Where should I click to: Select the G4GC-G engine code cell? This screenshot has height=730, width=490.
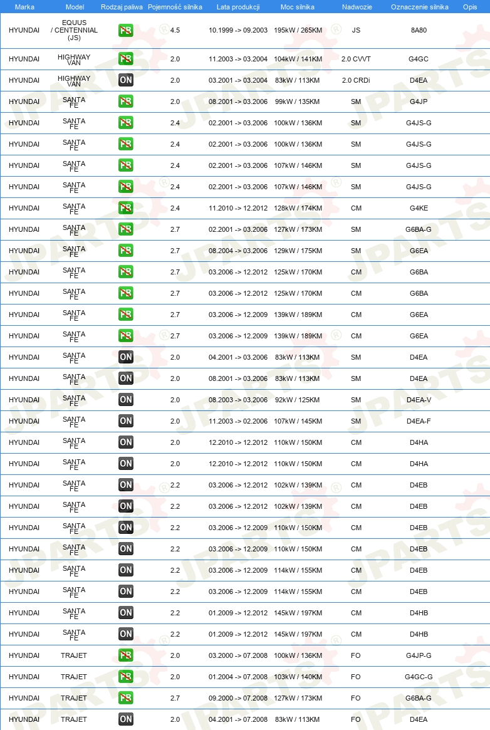[419, 677]
